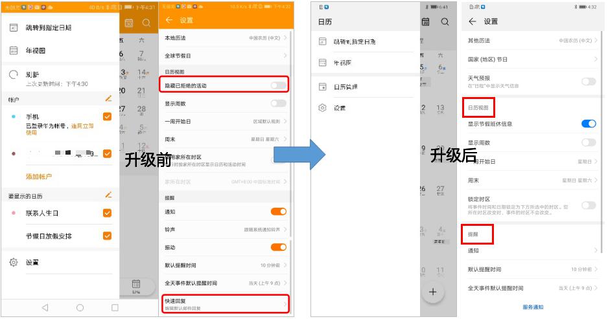Tap the calendar icon in the white toolbar

point(426,22)
